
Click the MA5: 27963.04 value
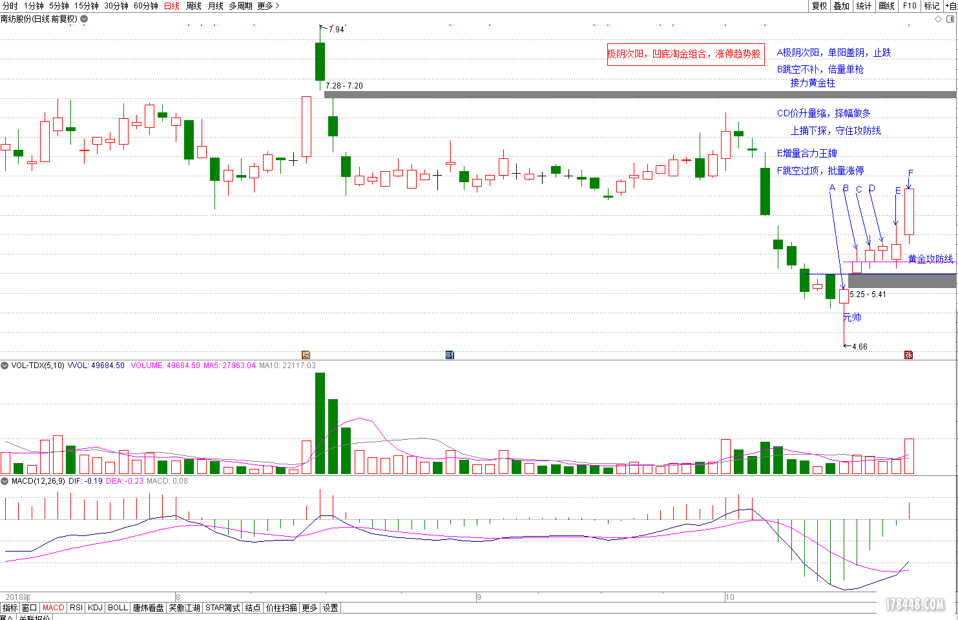[x=229, y=366]
